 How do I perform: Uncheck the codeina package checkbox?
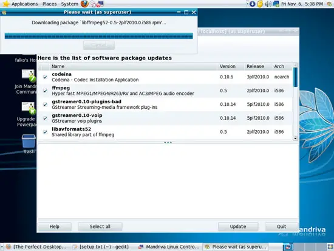tap(45, 77)
